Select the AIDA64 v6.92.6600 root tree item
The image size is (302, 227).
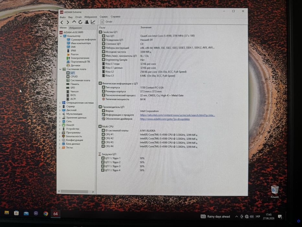pos(71,32)
